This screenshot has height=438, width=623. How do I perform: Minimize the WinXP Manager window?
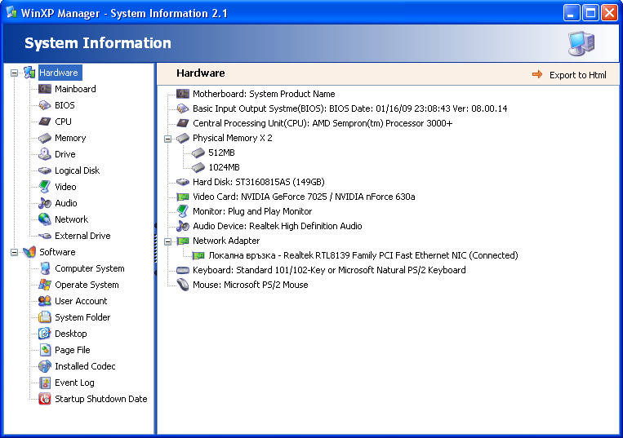point(572,13)
